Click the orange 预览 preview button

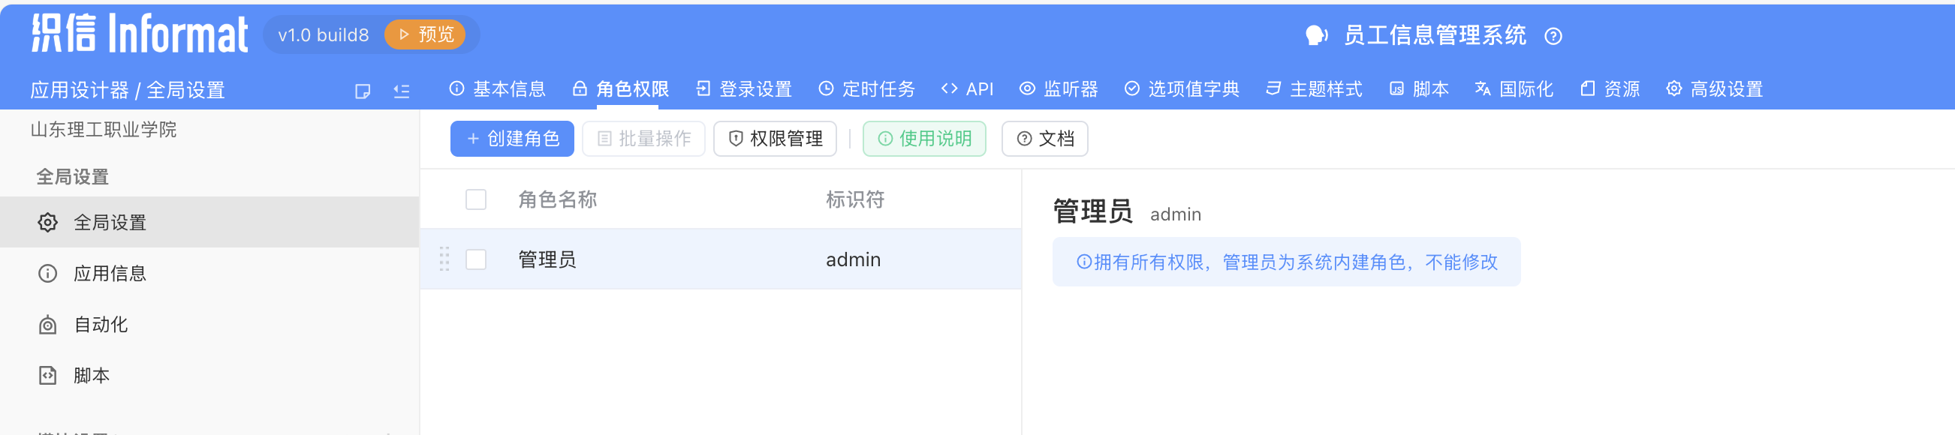[x=425, y=34]
